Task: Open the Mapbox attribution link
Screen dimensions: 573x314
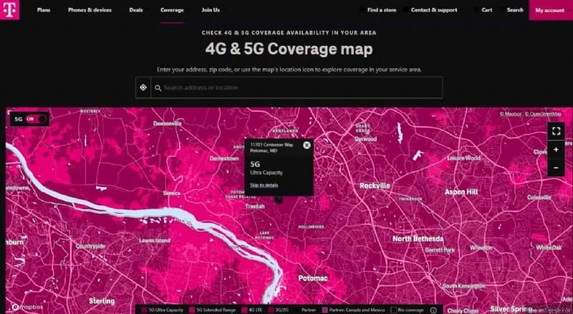Action: click(511, 114)
